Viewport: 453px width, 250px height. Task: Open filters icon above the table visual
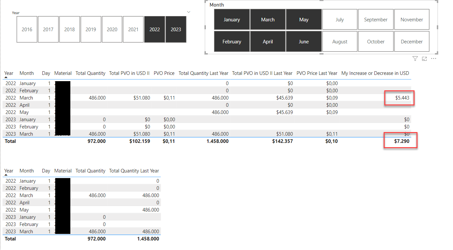pos(415,58)
